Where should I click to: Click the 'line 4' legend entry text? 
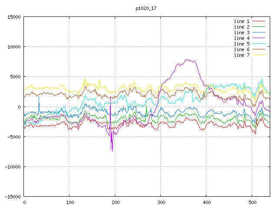(242, 38)
